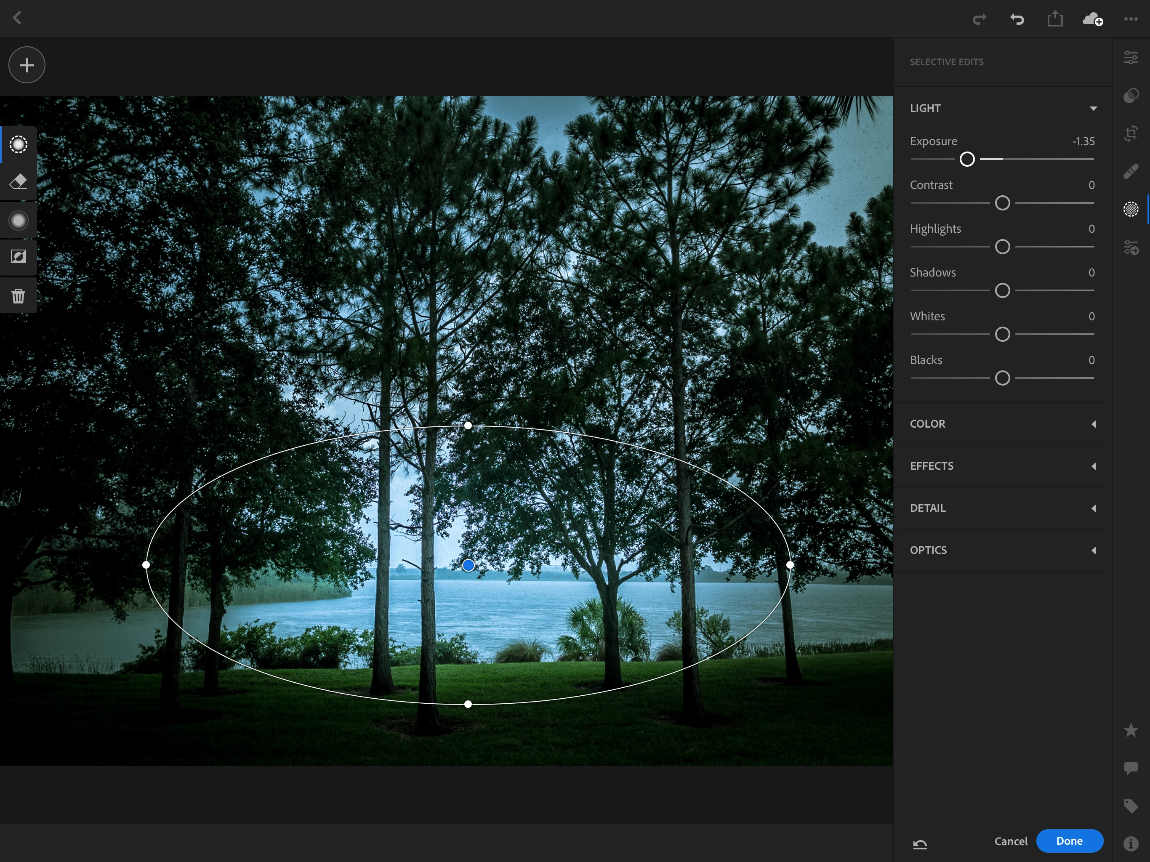
Task: Open the Presets panel icon
Action: coord(1131,96)
